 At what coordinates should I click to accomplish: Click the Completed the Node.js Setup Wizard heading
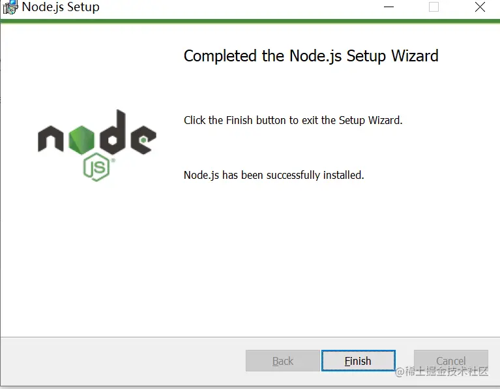click(311, 56)
